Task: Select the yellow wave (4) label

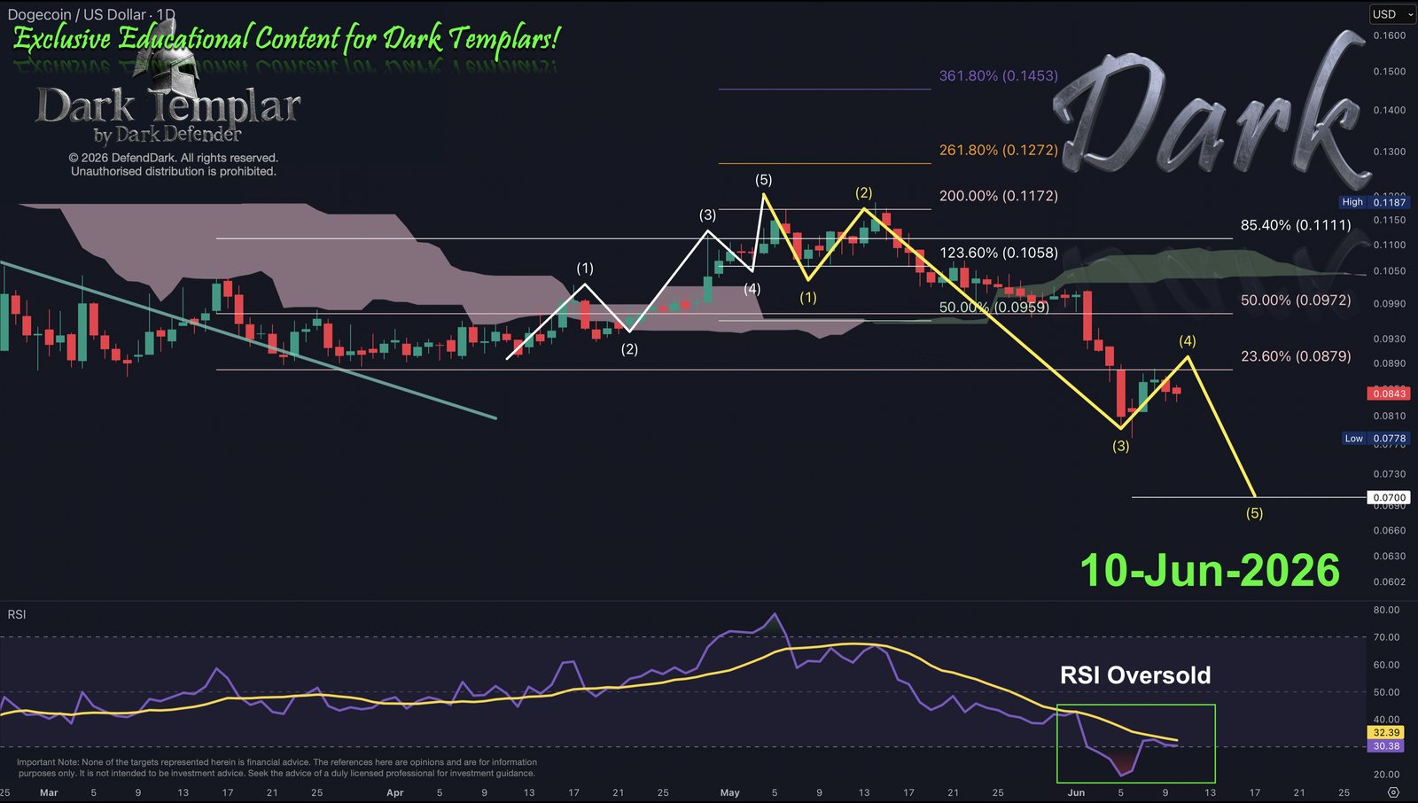Action: pos(1188,341)
